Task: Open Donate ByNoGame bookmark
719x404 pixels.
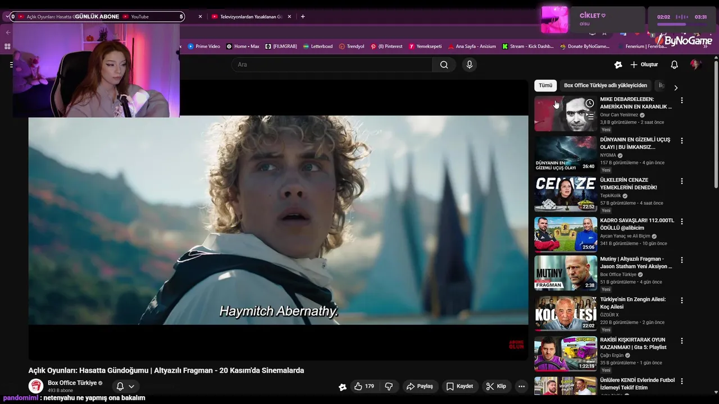Action: pyautogui.click(x=584, y=47)
